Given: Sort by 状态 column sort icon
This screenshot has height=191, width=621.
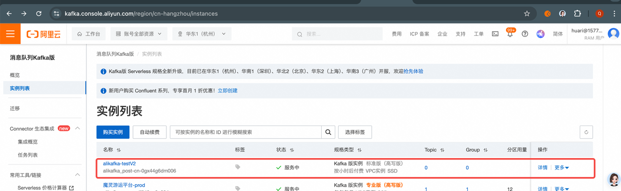Looking at the screenshot, I should tap(292, 150).
